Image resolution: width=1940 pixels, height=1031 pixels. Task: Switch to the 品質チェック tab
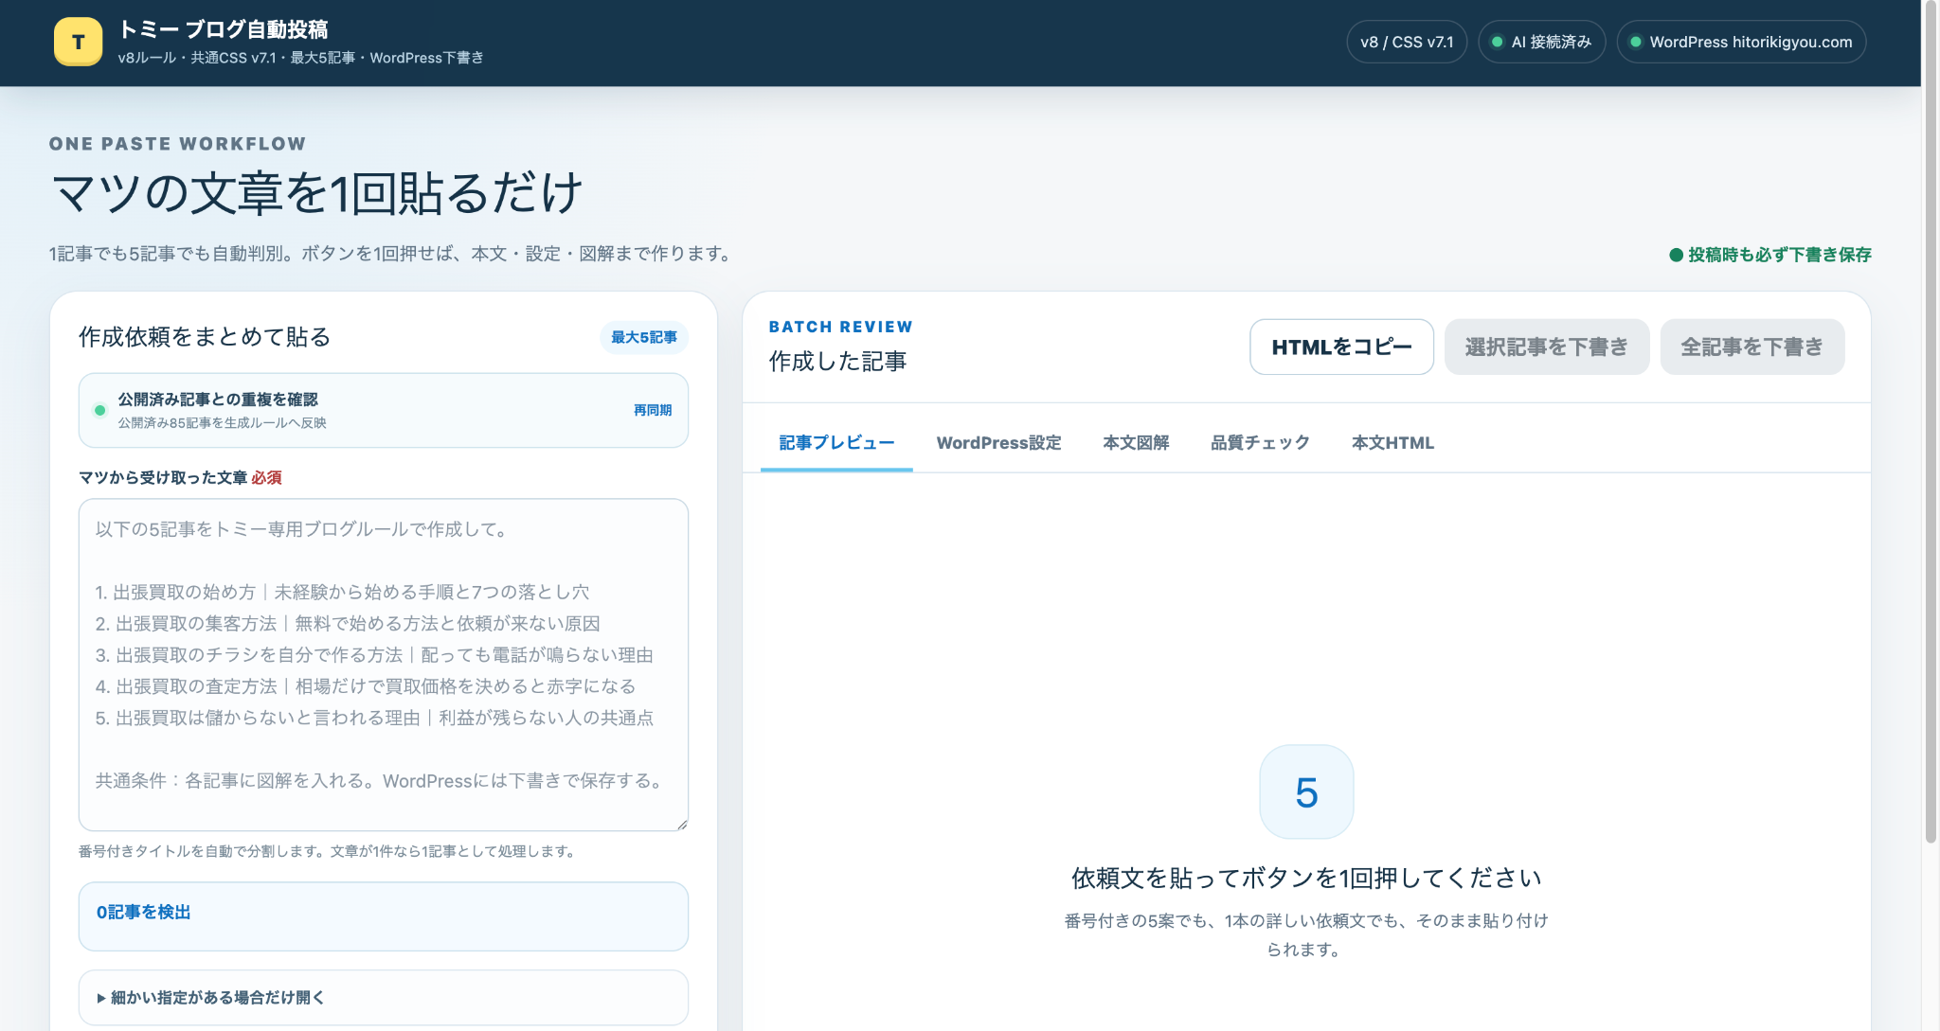(1260, 442)
